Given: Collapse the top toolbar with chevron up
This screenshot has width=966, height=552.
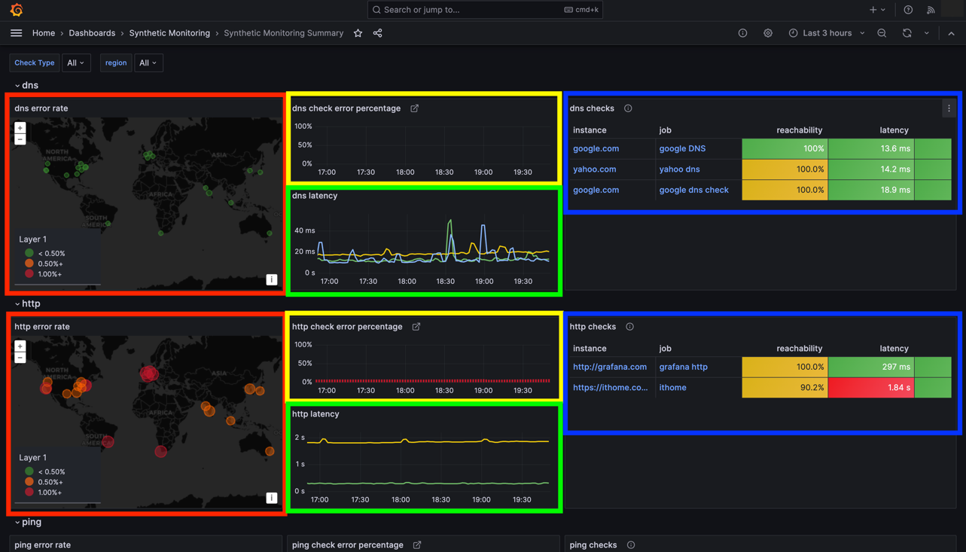Looking at the screenshot, I should (x=951, y=33).
